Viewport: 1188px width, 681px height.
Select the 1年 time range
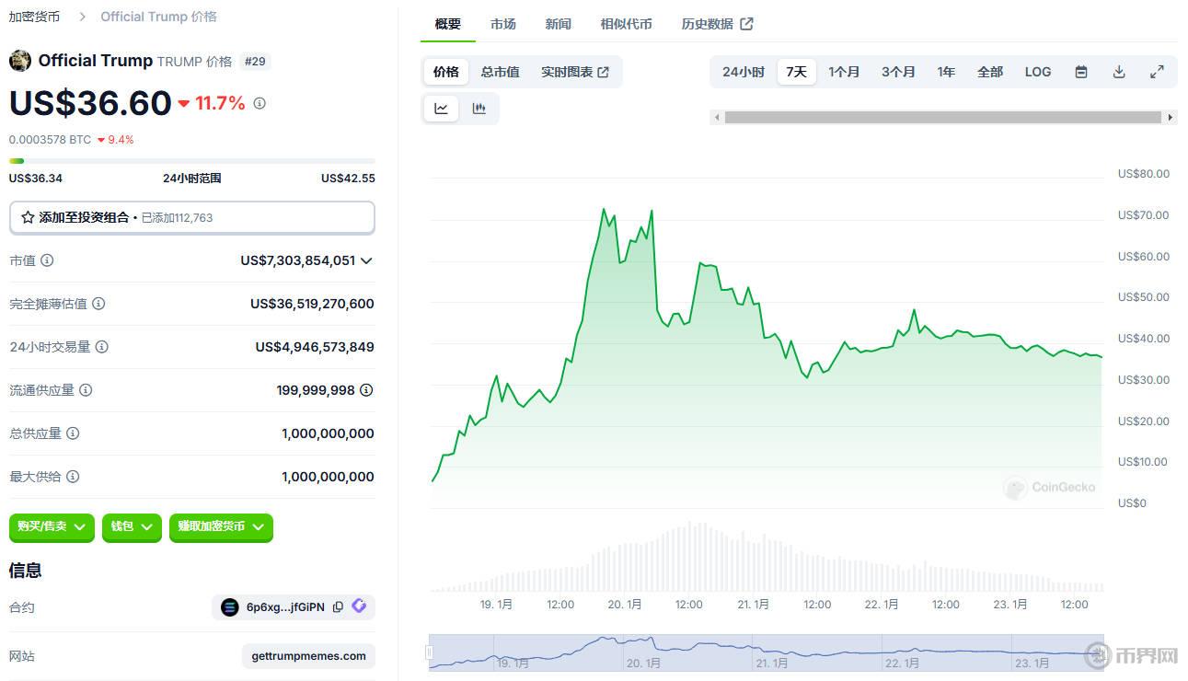pos(946,72)
